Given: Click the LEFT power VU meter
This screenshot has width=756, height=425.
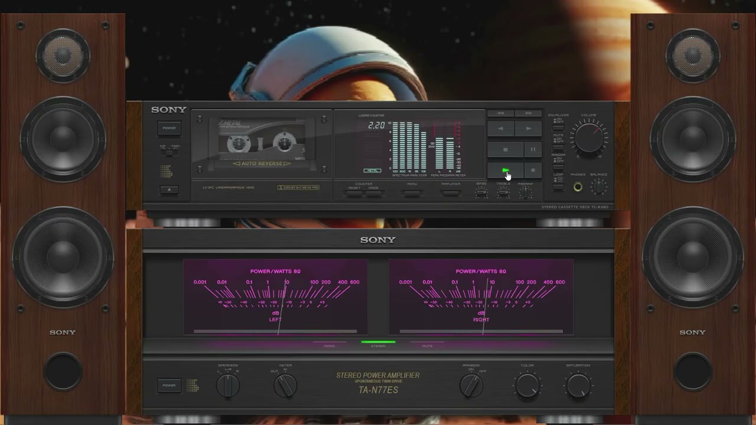Looking at the screenshot, I should (275, 297).
